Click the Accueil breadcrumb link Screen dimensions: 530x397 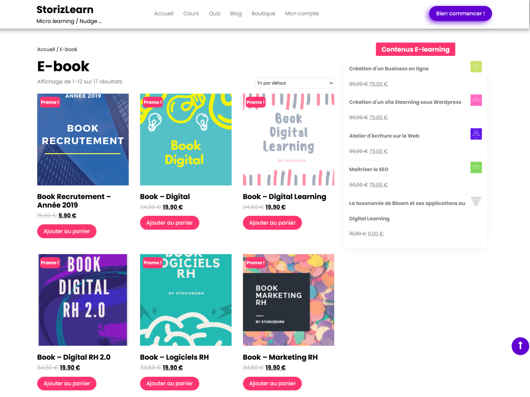pos(46,49)
